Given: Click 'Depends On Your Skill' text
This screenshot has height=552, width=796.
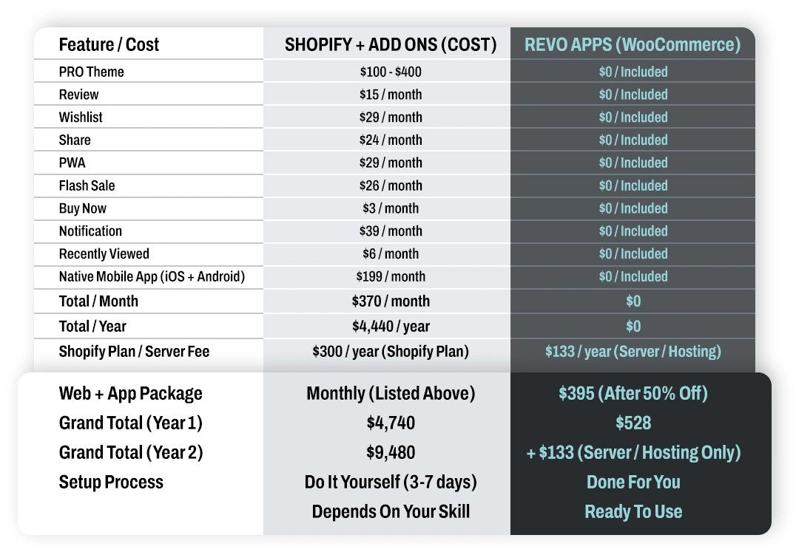Looking at the screenshot, I should coord(391,512).
